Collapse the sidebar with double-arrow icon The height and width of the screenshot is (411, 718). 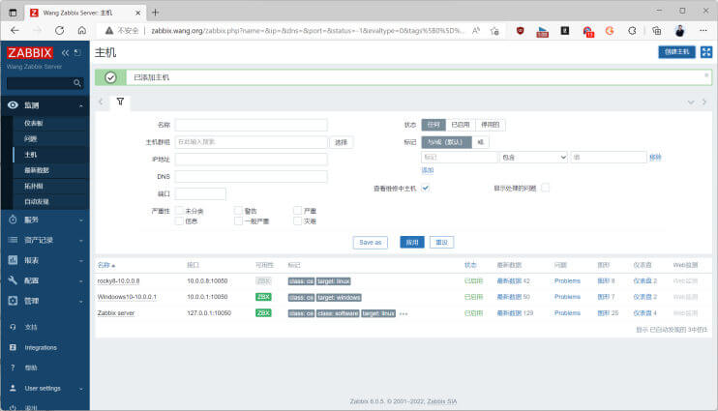(66, 52)
